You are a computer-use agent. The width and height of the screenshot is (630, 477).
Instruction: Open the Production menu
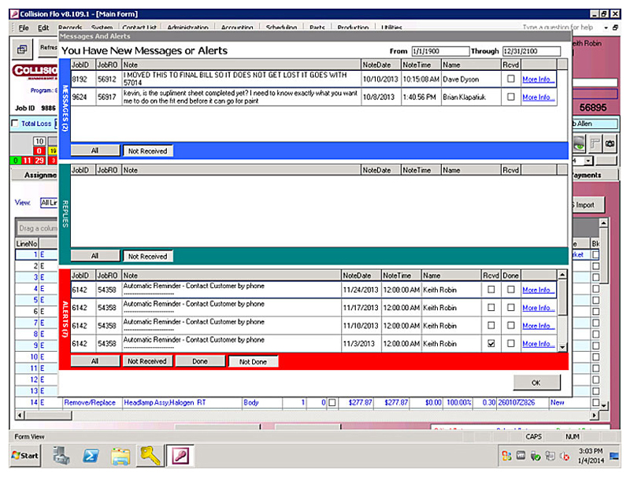click(x=353, y=28)
